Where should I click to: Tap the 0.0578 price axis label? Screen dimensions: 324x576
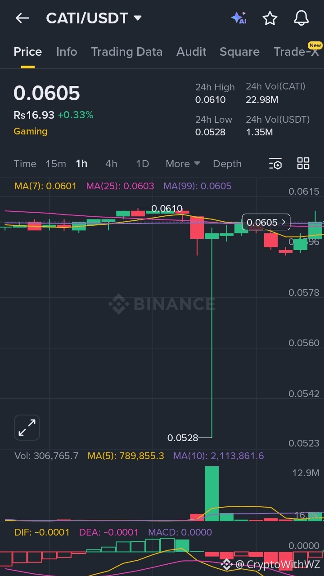pyautogui.click(x=304, y=293)
